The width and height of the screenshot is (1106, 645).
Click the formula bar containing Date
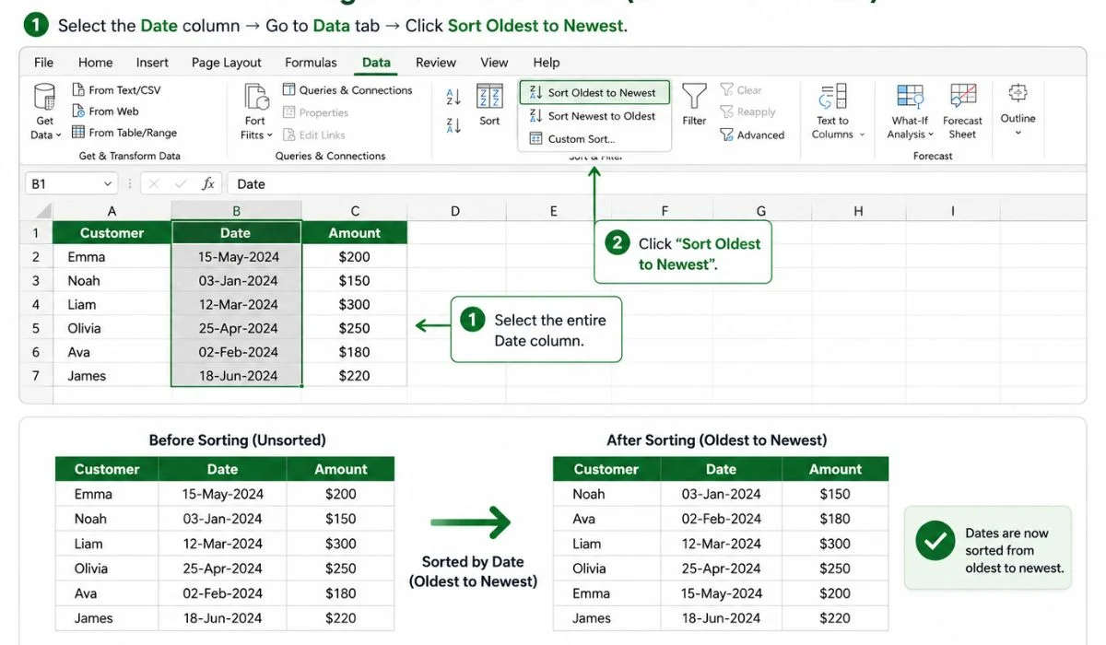coord(656,184)
